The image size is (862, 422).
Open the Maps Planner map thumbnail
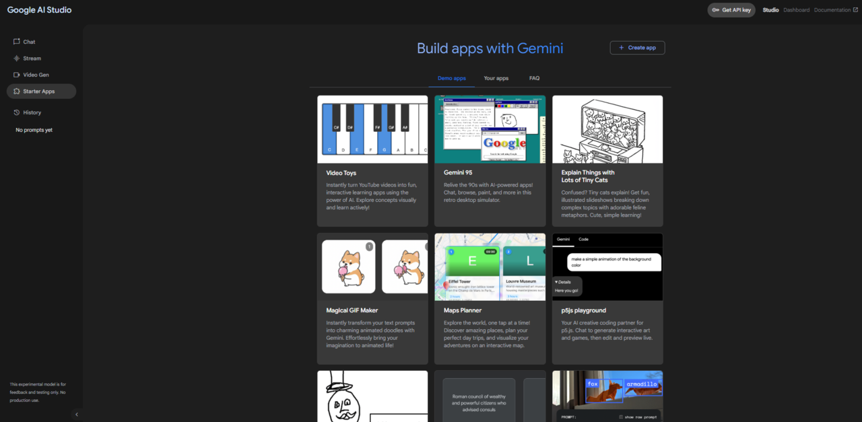490,267
